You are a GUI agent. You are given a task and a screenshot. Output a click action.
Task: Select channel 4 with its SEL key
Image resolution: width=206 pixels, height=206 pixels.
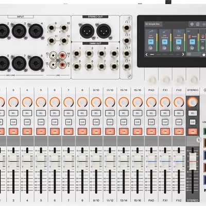tap(27, 113)
